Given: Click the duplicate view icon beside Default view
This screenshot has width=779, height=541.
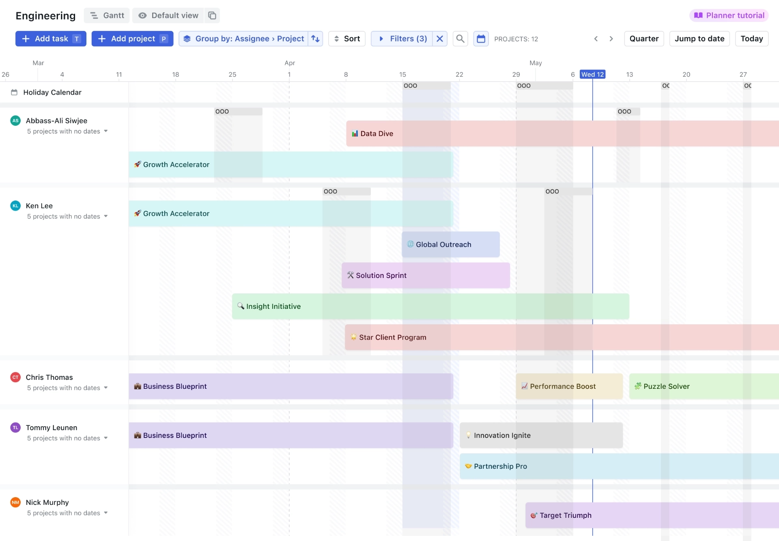Looking at the screenshot, I should click(211, 15).
